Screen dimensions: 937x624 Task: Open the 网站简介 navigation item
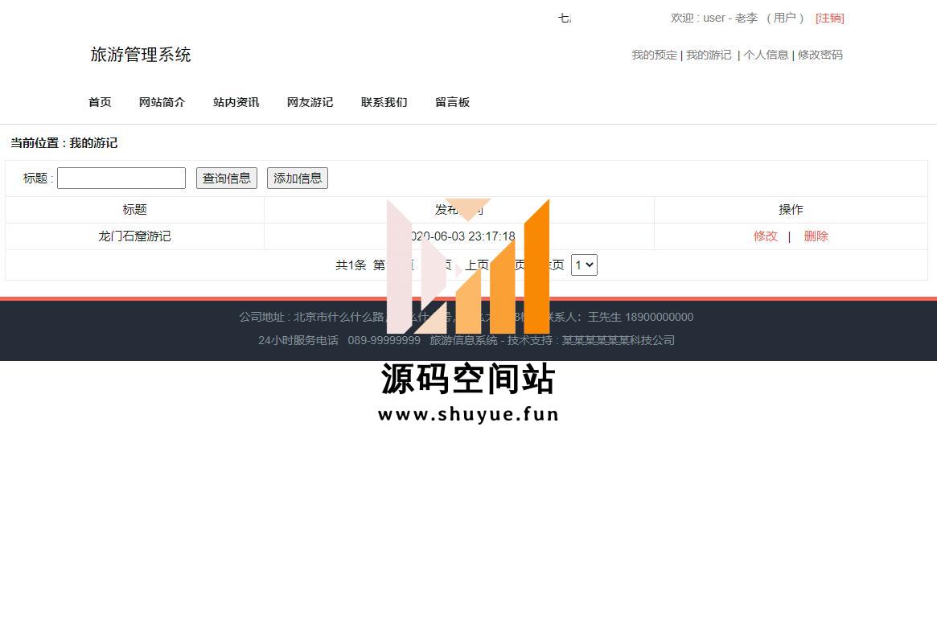click(162, 102)
